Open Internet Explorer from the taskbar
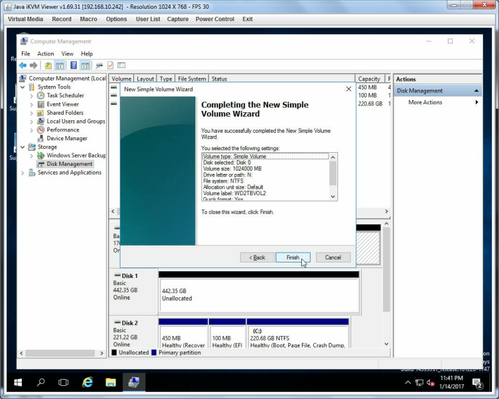The image size is (499, 399). pos(87,382)
